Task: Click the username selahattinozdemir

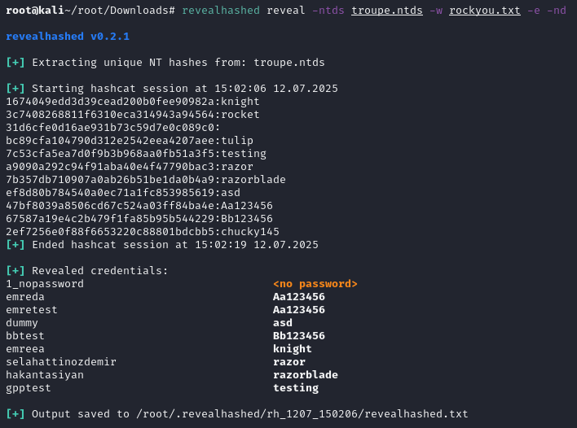Action: (61, 362)
